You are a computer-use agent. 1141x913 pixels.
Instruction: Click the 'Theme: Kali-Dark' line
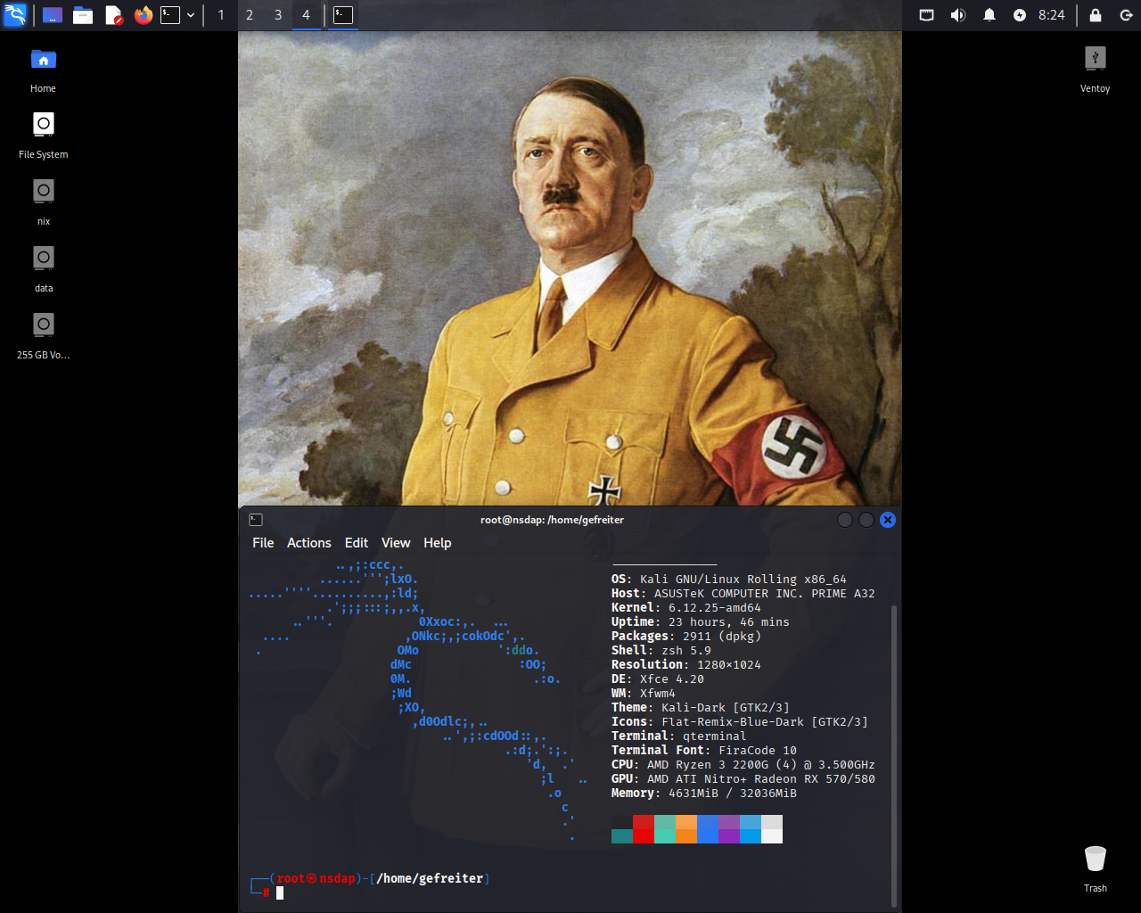701,708
